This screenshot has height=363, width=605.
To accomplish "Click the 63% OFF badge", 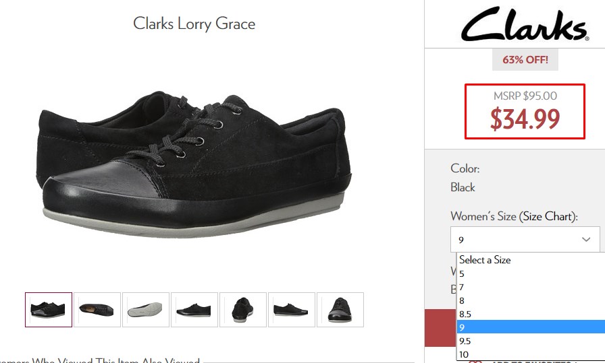I will [x=525, y=60].
